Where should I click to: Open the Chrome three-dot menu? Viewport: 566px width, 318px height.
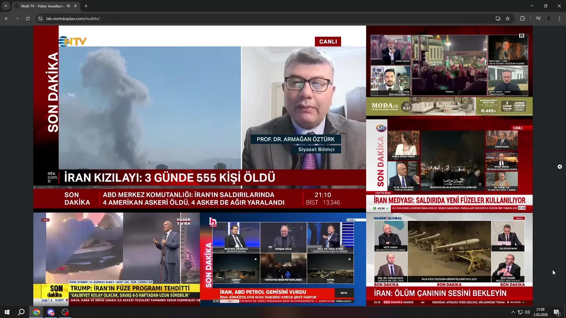pos(559,19)
